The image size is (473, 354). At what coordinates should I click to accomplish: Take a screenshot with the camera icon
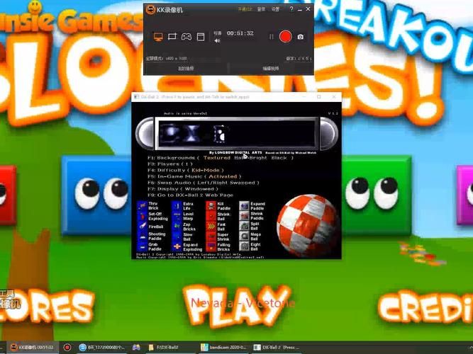click(x=301, y=37)
